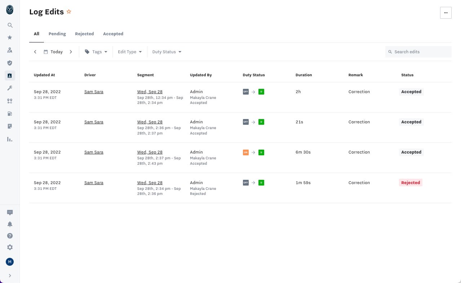The image size is (461, 283).
Task: Open the Today date picker
Action: (x=53, y=52)
